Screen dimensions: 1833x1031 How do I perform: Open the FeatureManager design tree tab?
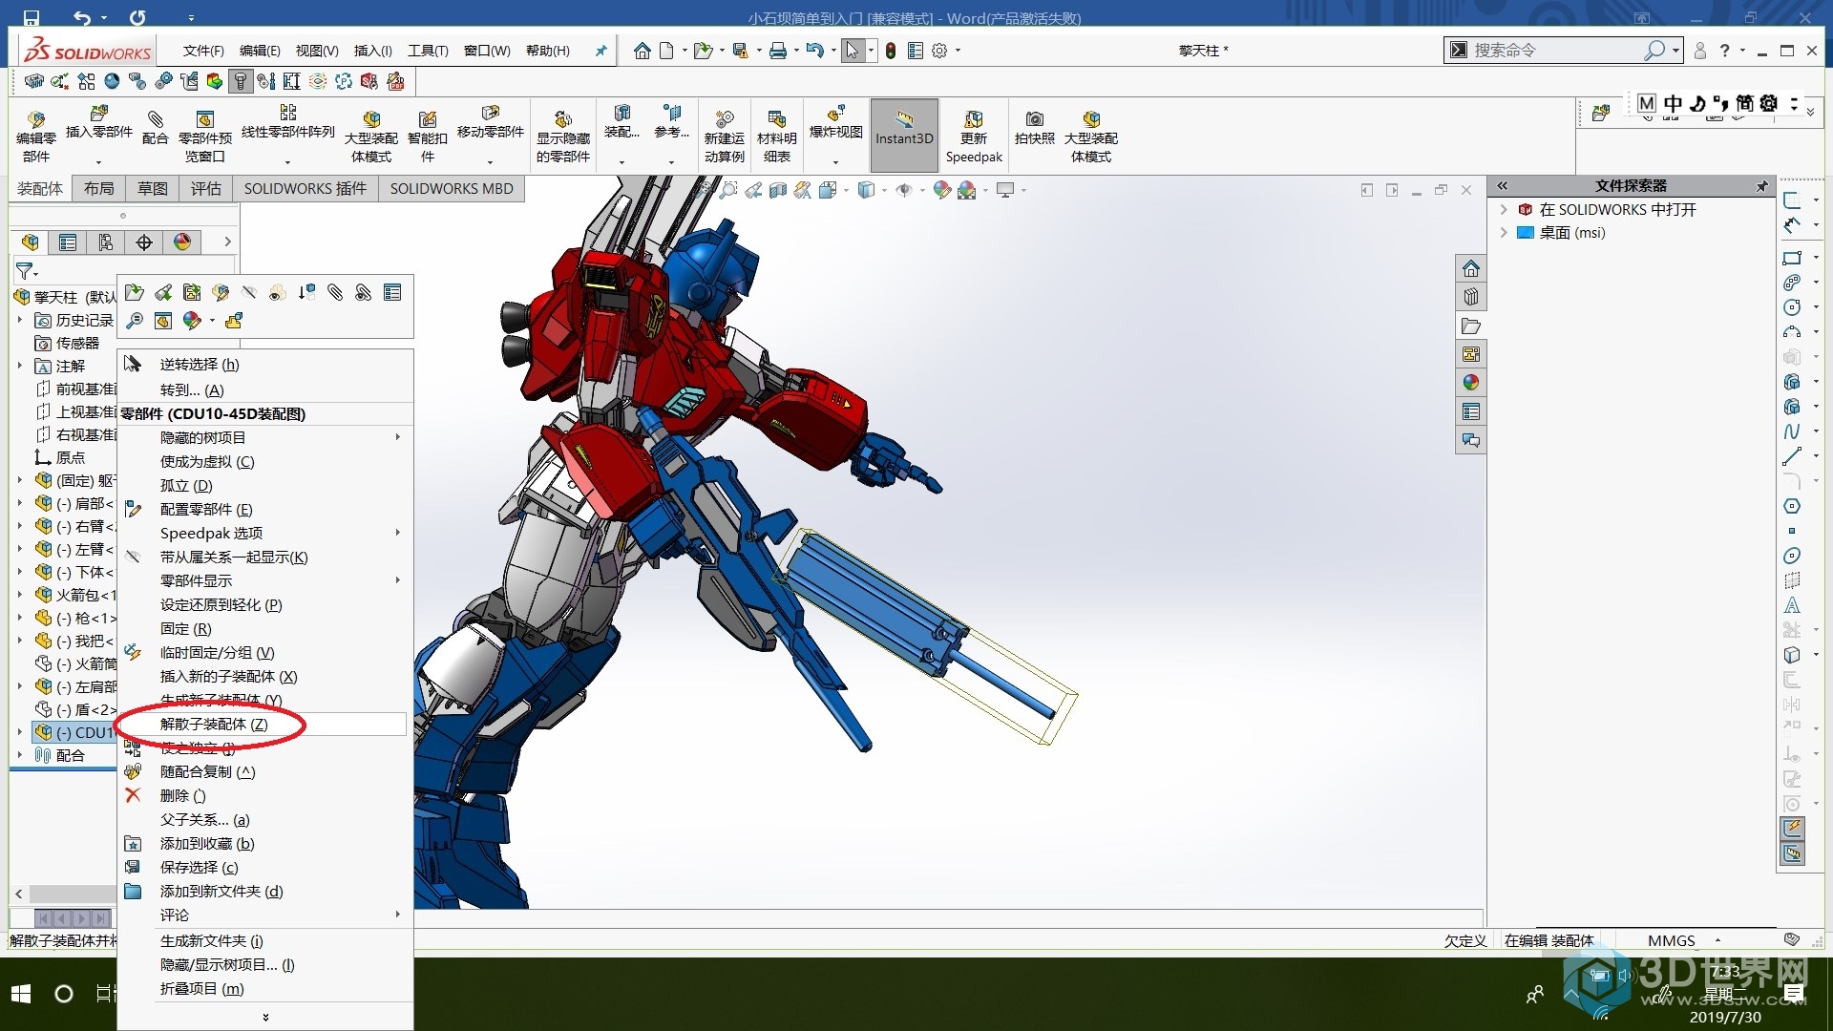(x=31, y=242)
